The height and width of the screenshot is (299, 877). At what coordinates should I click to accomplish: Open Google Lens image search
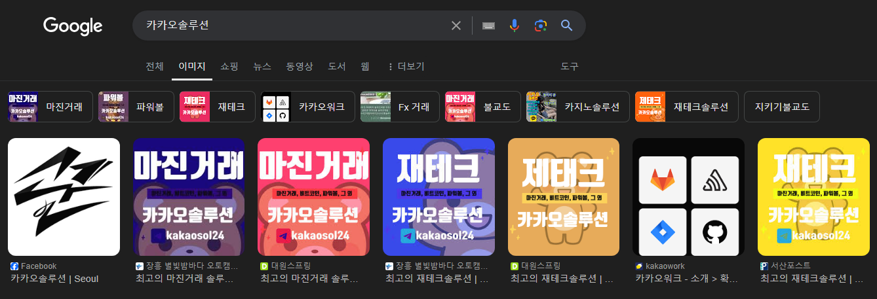(x=540, y=26)
